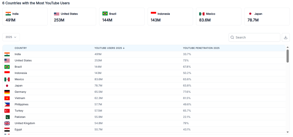The width and height of the screenshot is (293, 137).
Task: Select Vietnam in the table
Action: (20, 98)
